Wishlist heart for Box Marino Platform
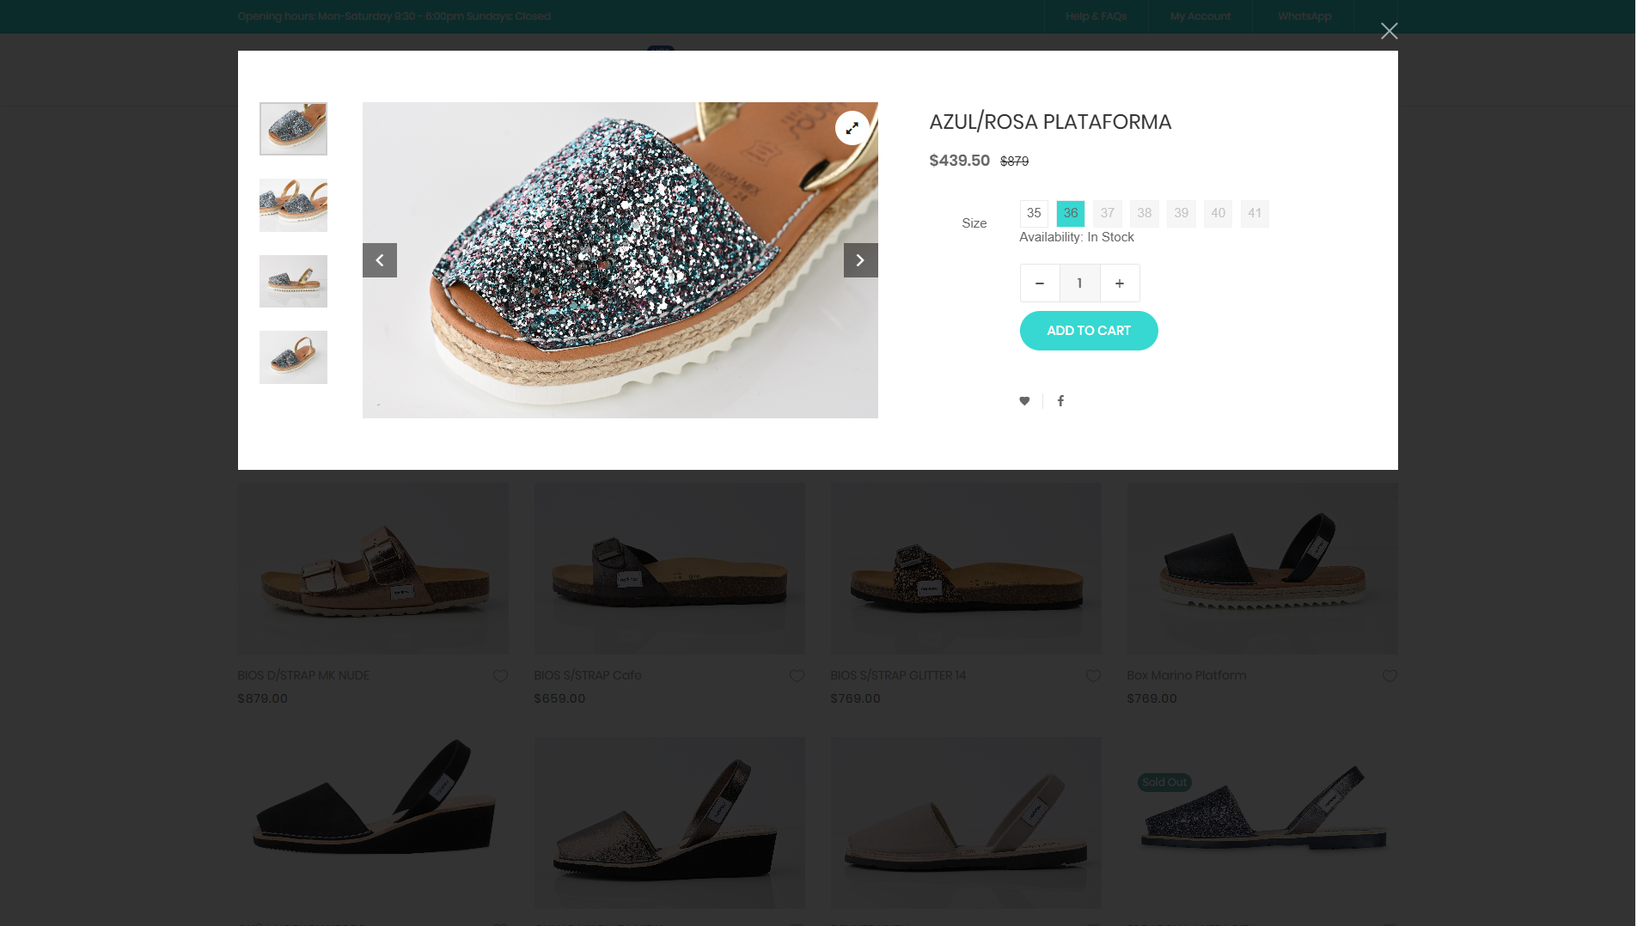The height and width of the screenshot is (926, 1637). coord(1390,676)
